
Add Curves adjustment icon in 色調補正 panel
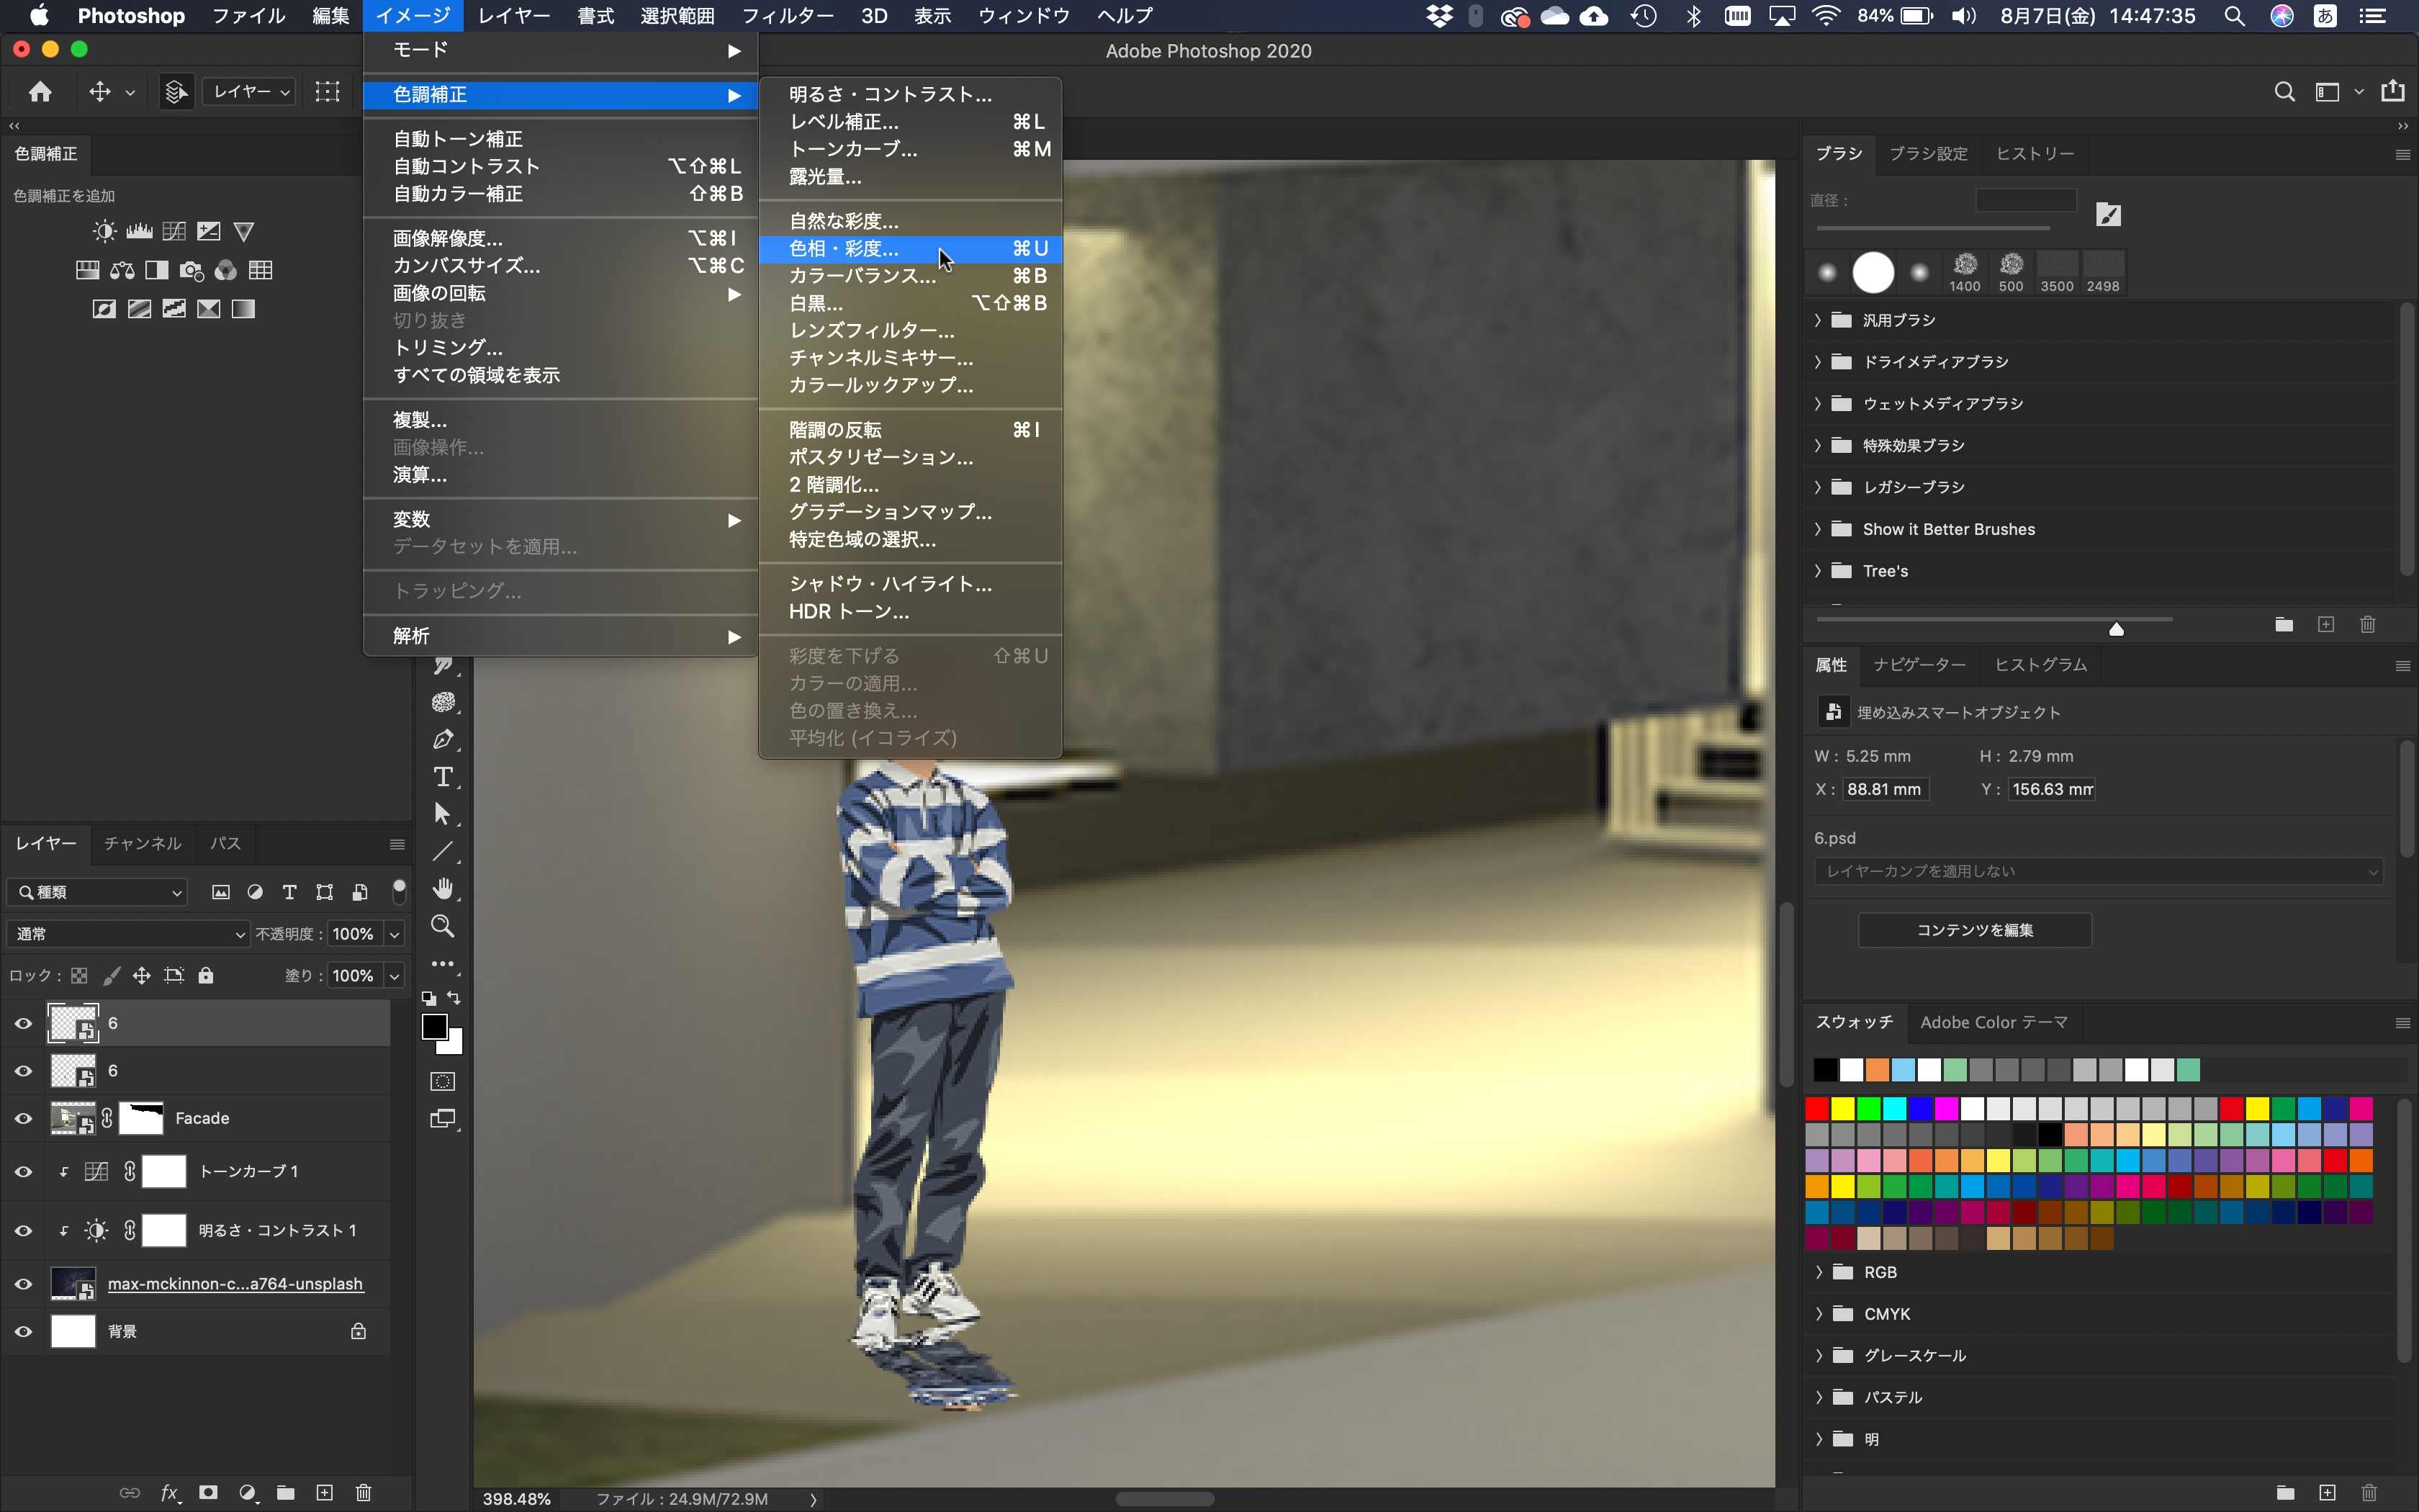(x=174, y=232)
